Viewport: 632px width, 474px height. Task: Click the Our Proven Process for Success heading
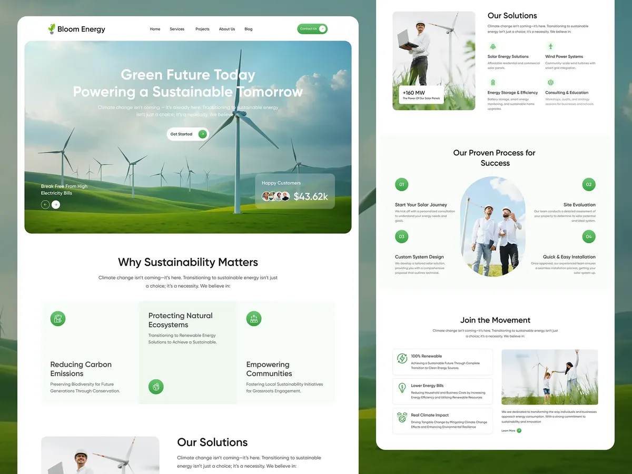pos(495,158)
